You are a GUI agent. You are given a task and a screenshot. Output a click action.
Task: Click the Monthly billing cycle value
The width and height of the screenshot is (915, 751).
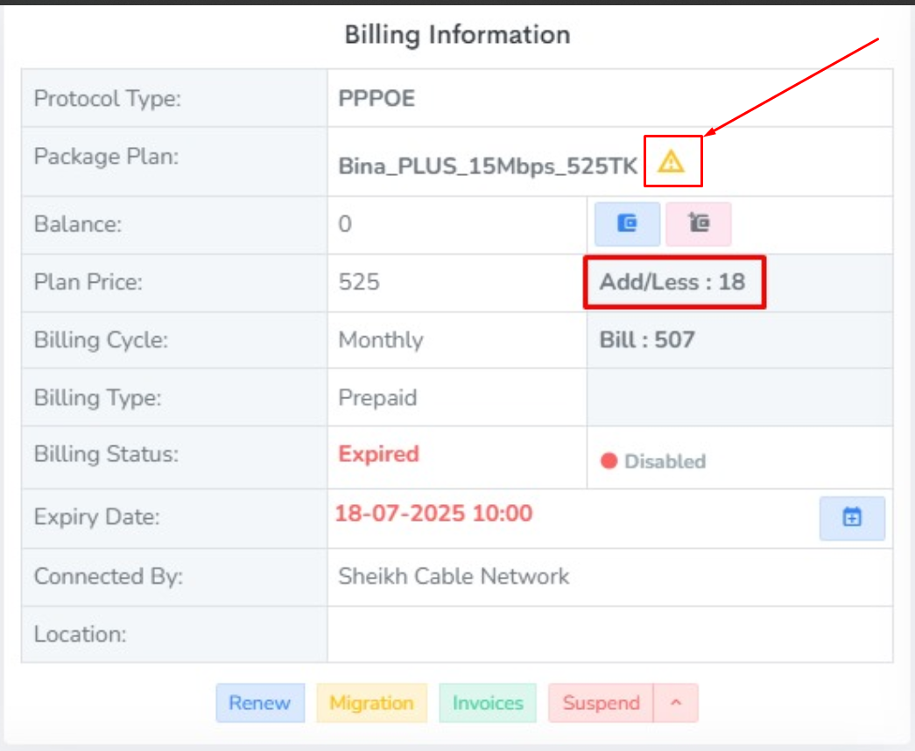pyautogui.click(x=380, y=340)
